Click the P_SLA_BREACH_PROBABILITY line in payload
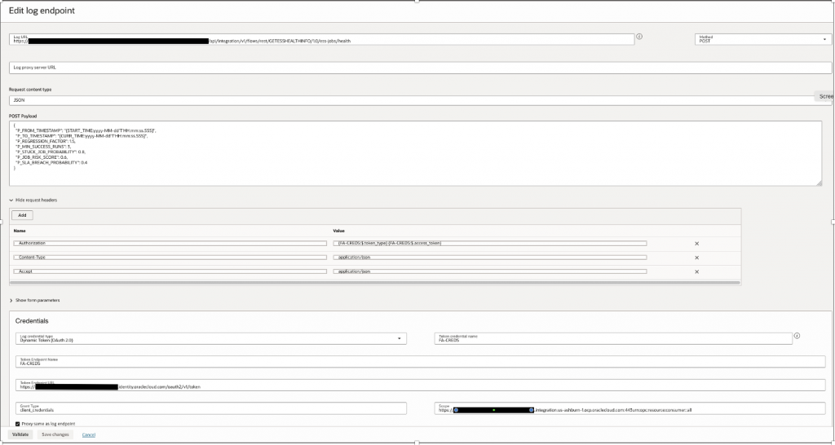This screenshot has width=835, height=445. [x=51, y=162]
